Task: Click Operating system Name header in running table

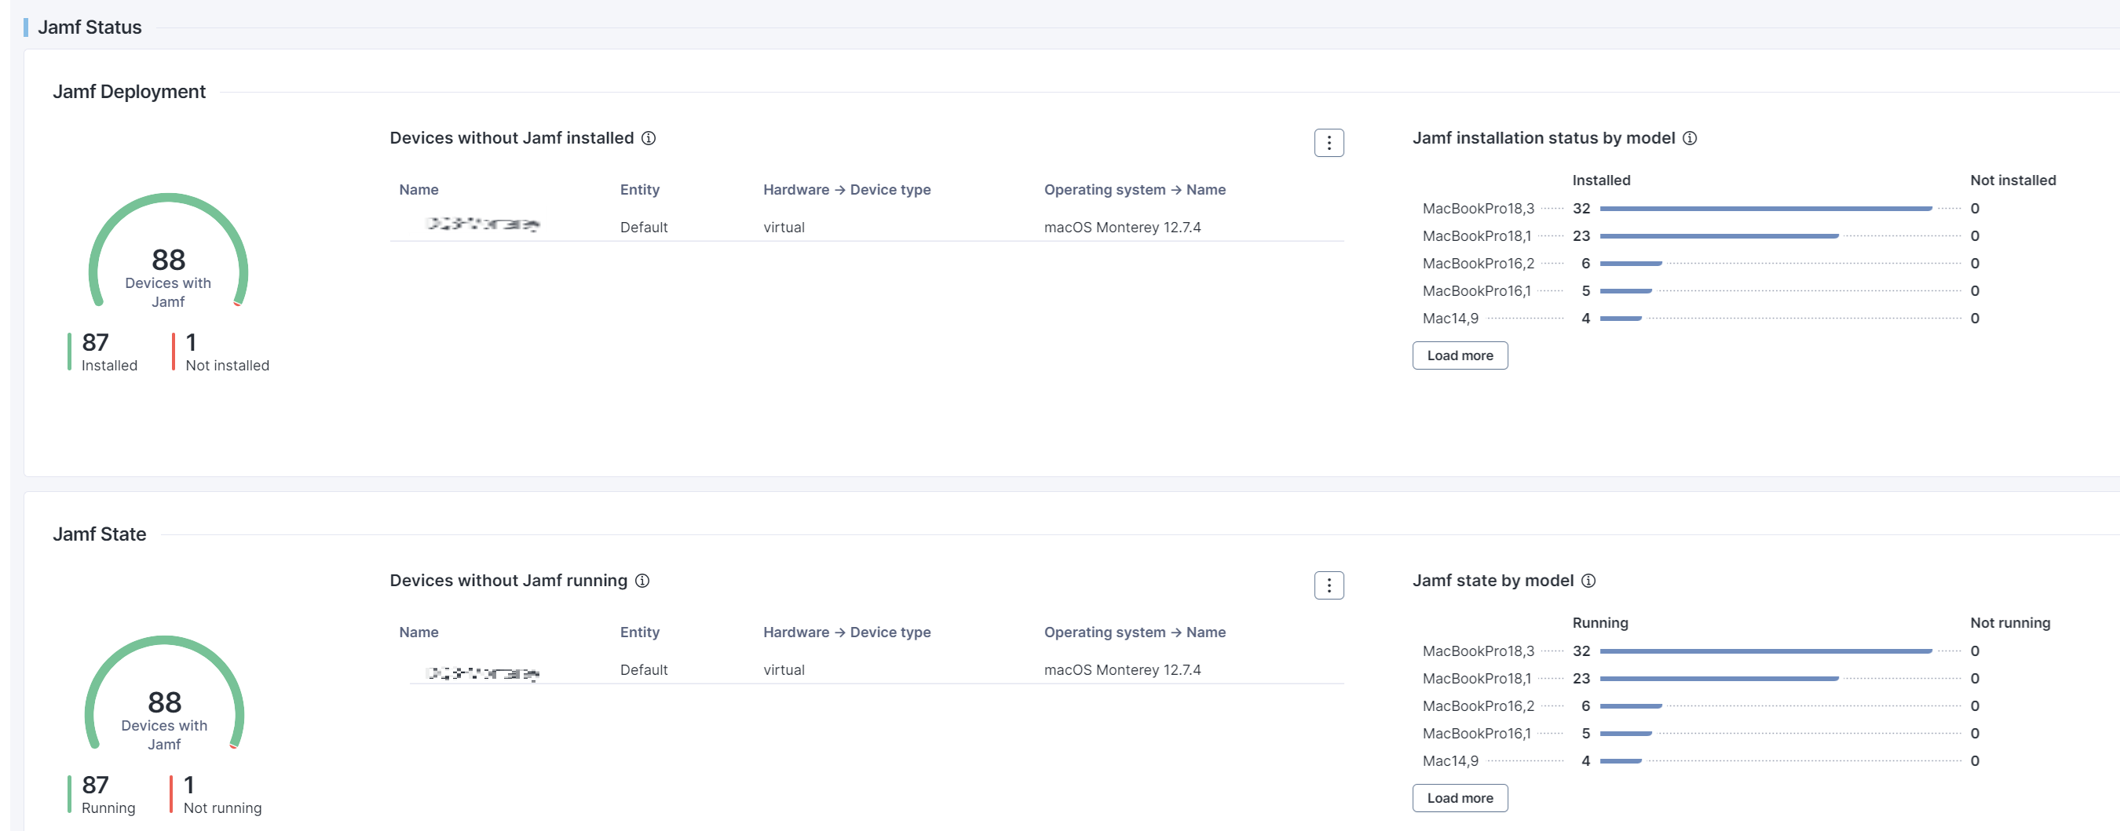Action: coord(1134,632)
